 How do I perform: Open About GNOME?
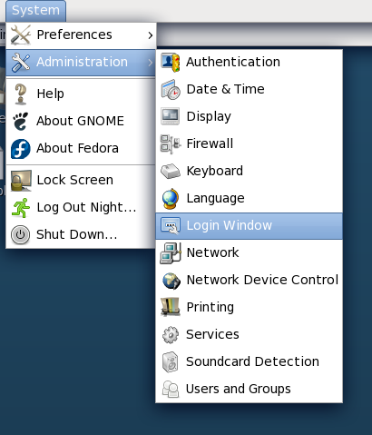click(80, 121)
